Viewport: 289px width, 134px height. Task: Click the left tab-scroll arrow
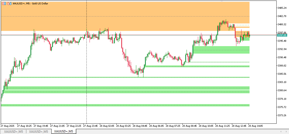pyautogui.click(x=281, y=131)
